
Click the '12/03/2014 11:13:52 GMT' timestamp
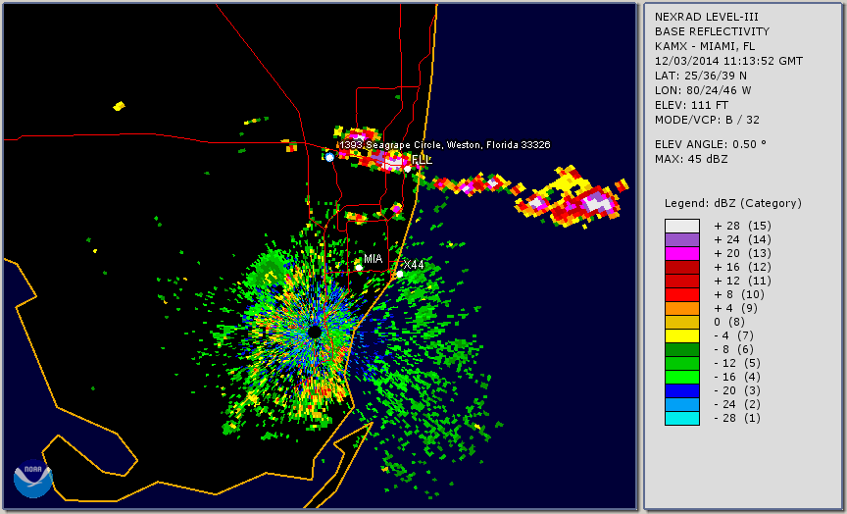(x=728, y=61)
